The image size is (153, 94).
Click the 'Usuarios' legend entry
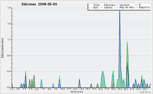124,5
